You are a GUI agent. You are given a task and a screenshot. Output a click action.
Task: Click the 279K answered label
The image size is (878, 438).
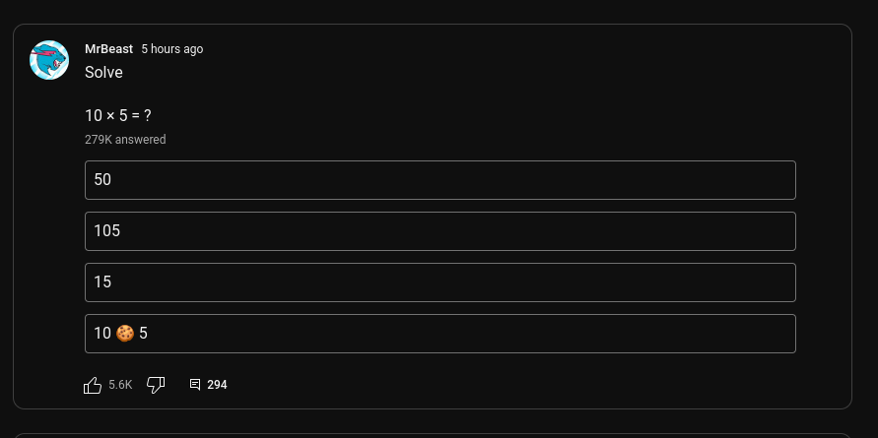click(125, 140)
